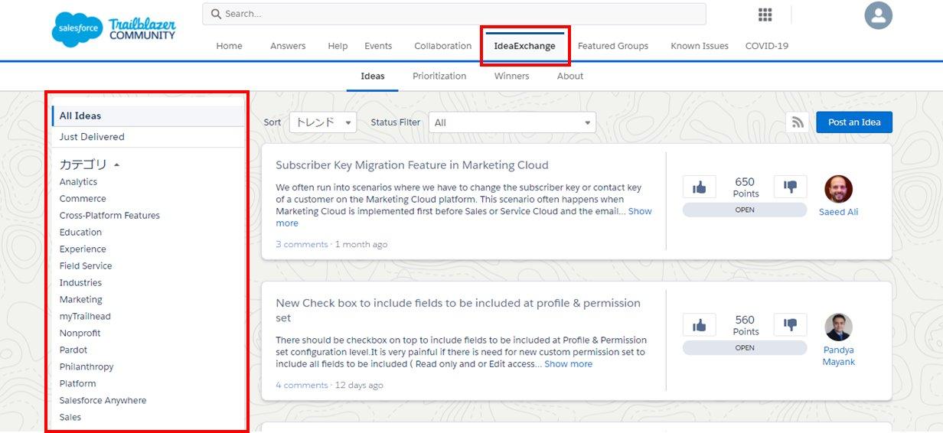Click the Salesforce Trailblazer Community logo
Viewport: 943px width, 433px height.
pyautogui.click(x=114, y=30)
